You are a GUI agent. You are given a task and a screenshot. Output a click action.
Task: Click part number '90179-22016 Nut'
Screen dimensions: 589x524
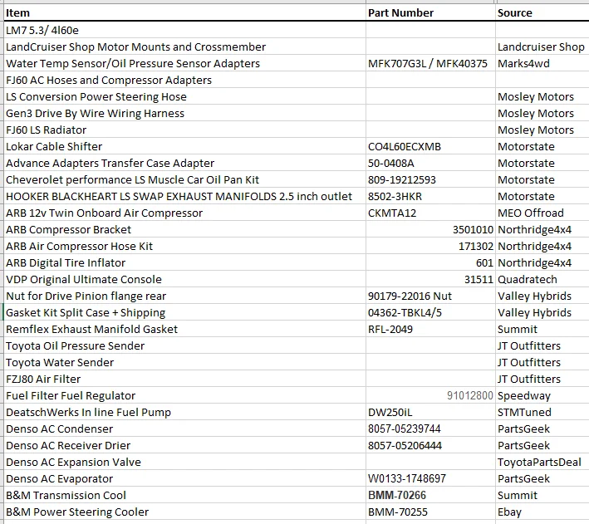click(x=430, y=296)
